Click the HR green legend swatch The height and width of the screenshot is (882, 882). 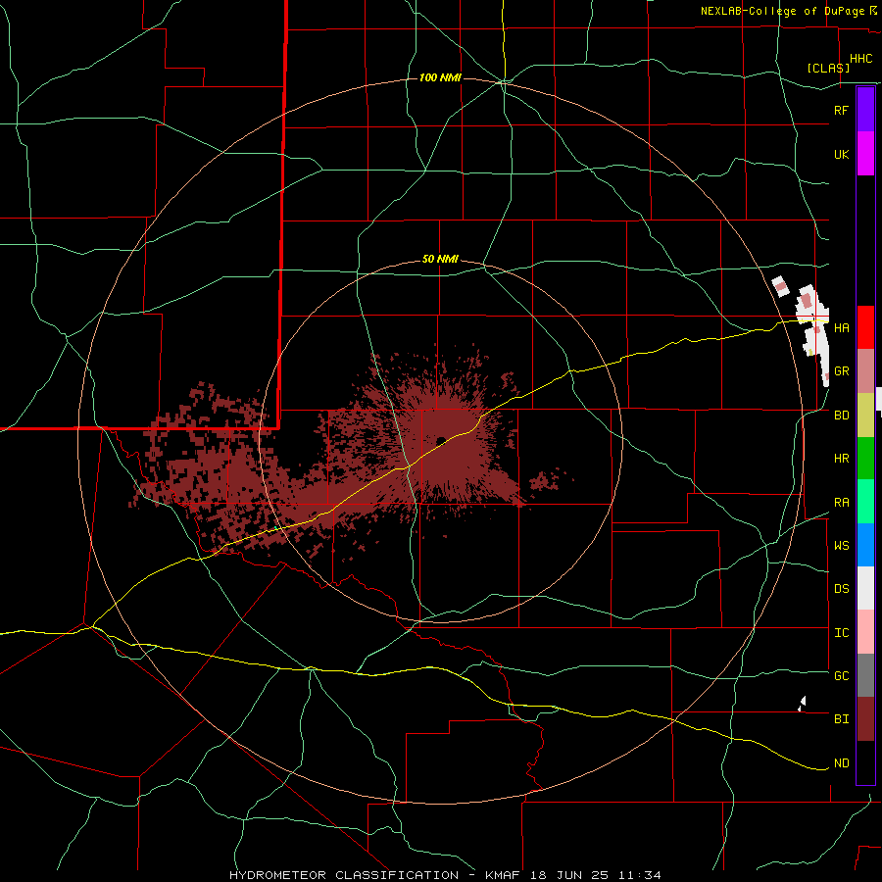point(865,459)
